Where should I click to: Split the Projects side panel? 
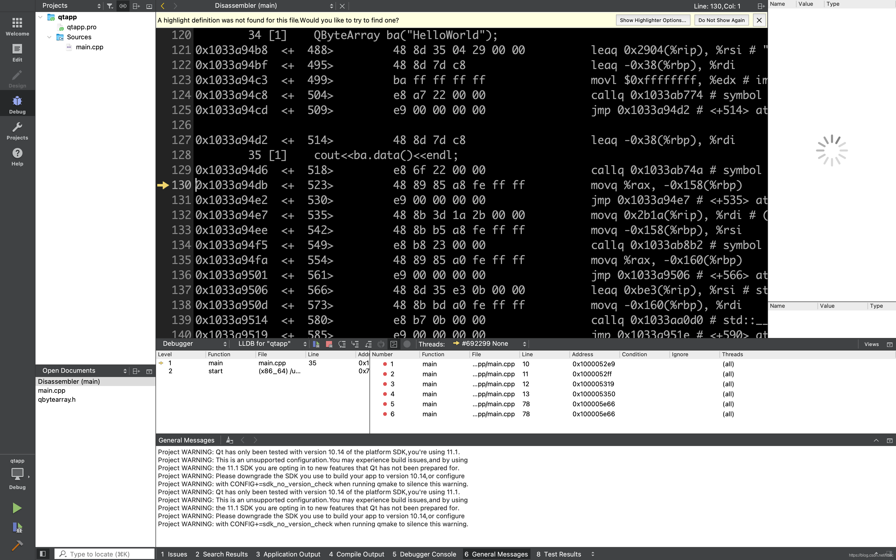click(136, 6)
